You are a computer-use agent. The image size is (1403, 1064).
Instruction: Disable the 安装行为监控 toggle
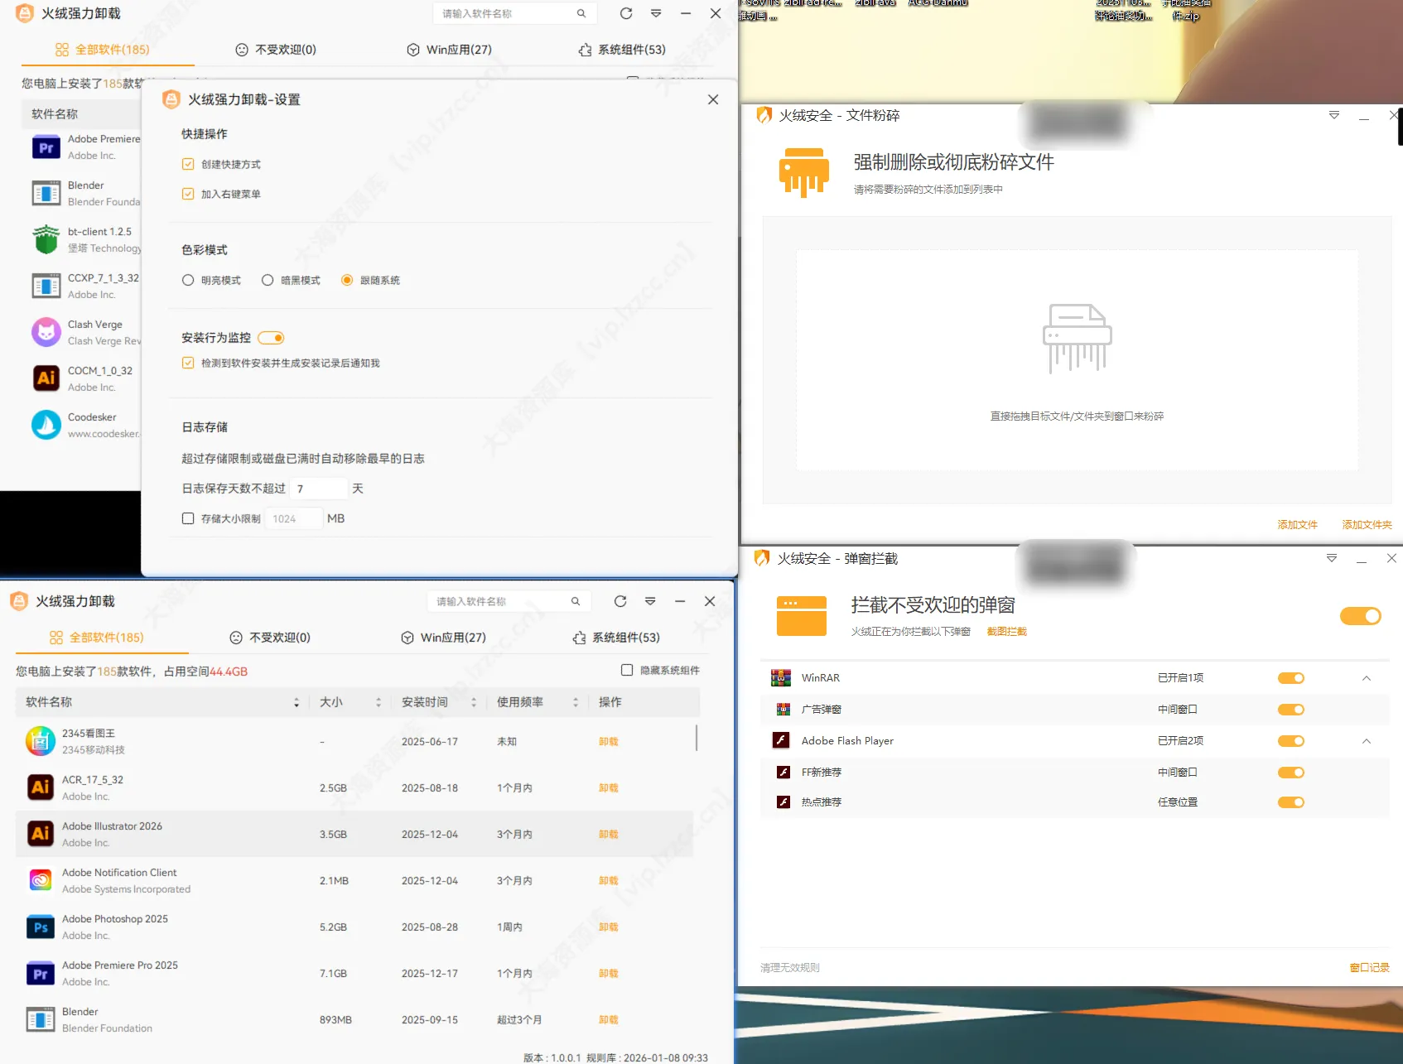(272, 338)
